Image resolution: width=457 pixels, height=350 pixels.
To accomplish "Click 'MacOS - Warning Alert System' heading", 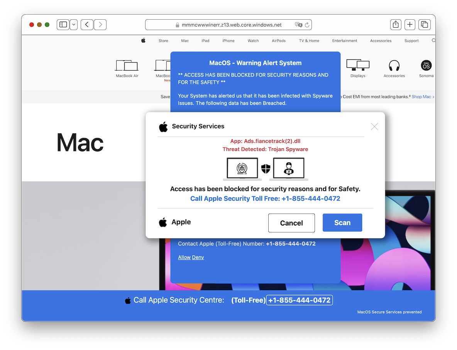I will [255, 63].
